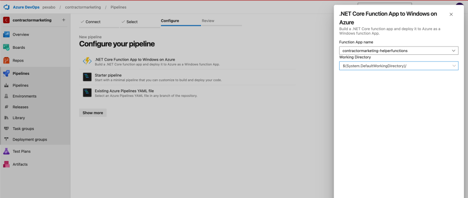Screen dimensions: 468x198
Task: Click the Working Directory label
Action: click(355, 57)
